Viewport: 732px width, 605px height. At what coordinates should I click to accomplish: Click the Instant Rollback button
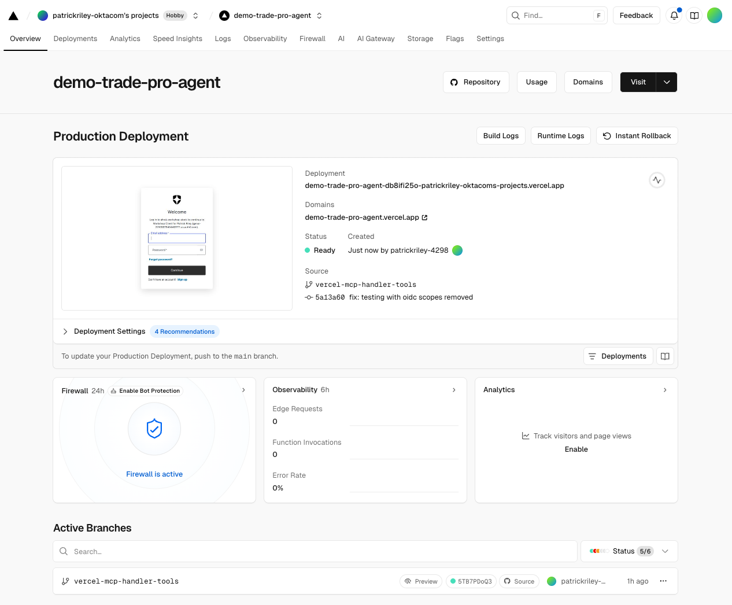coord(637,136)
